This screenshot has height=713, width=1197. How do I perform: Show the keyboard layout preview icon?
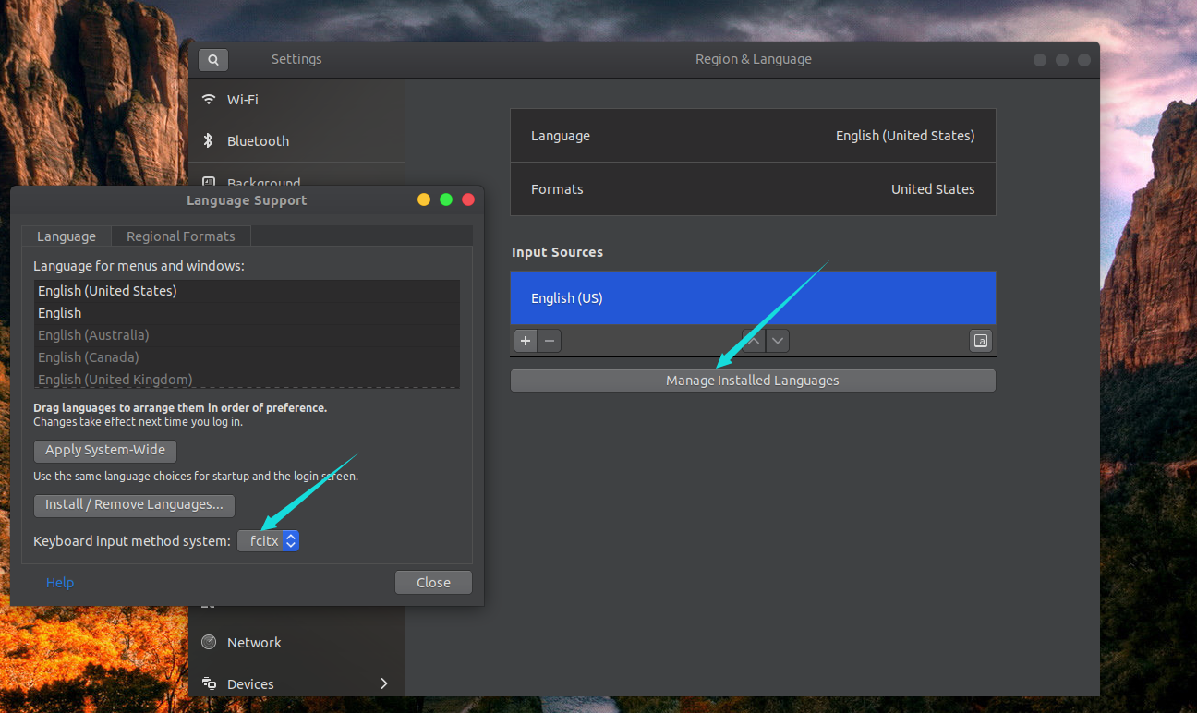pyautogui.click(x=981, y=341)
